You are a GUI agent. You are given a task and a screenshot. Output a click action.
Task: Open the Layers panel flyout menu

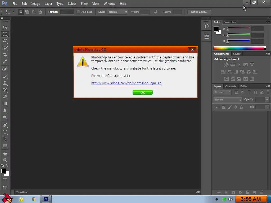[268, 86]
